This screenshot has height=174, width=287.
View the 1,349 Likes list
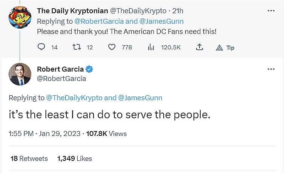pos(75,159)
